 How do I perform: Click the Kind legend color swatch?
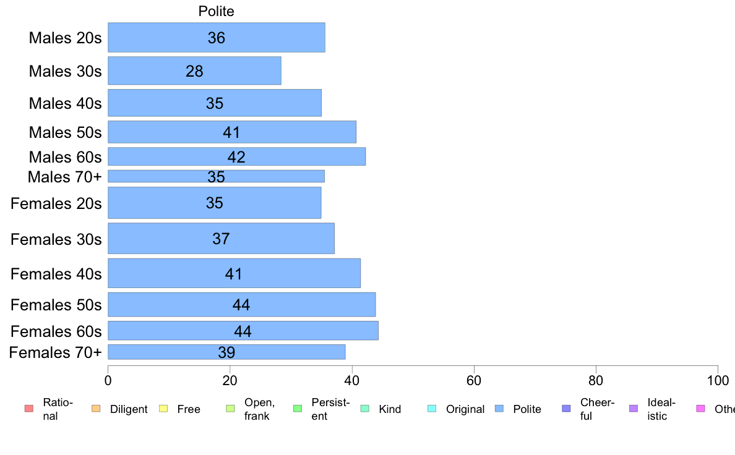pos(364,409)
